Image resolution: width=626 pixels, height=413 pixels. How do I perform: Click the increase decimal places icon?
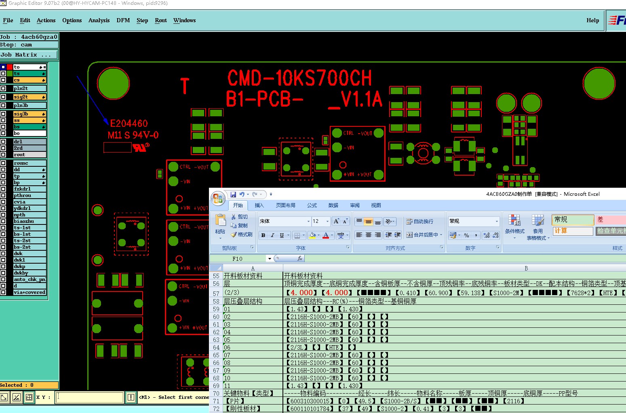pyautogui.click(x=487, y=235)
